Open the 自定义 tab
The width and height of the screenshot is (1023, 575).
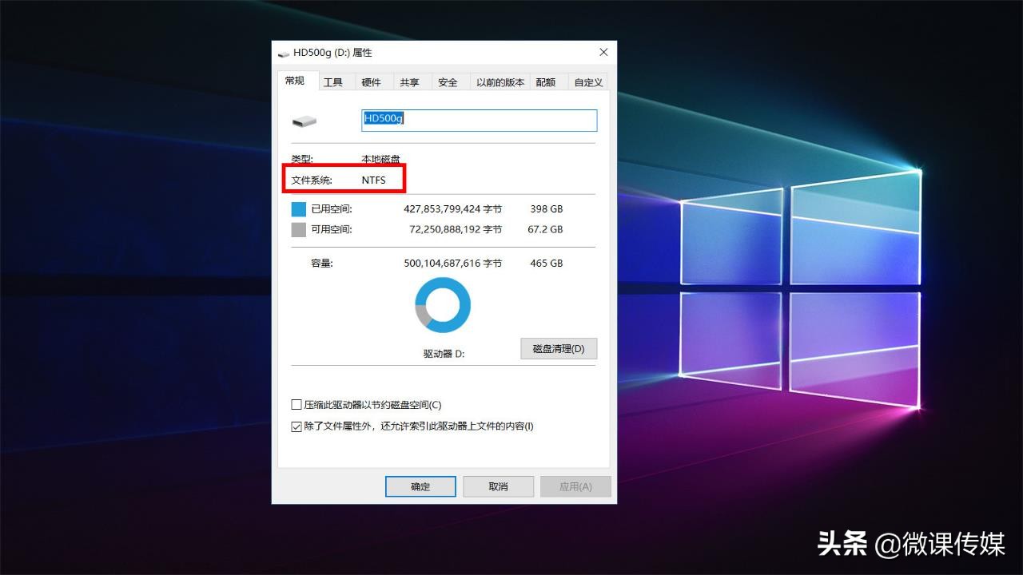tap(588, 82)
